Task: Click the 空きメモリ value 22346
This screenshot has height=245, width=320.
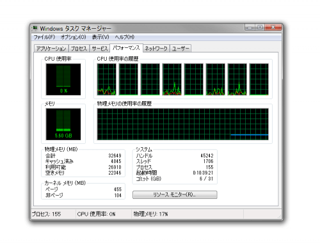Action: [x=115, y=173]
